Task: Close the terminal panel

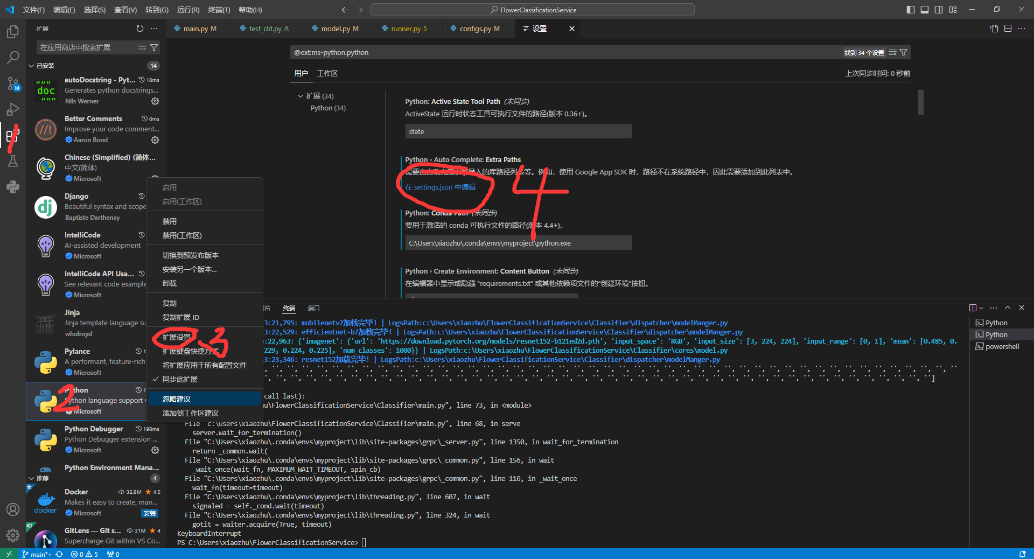Action: pos(1022,308)
